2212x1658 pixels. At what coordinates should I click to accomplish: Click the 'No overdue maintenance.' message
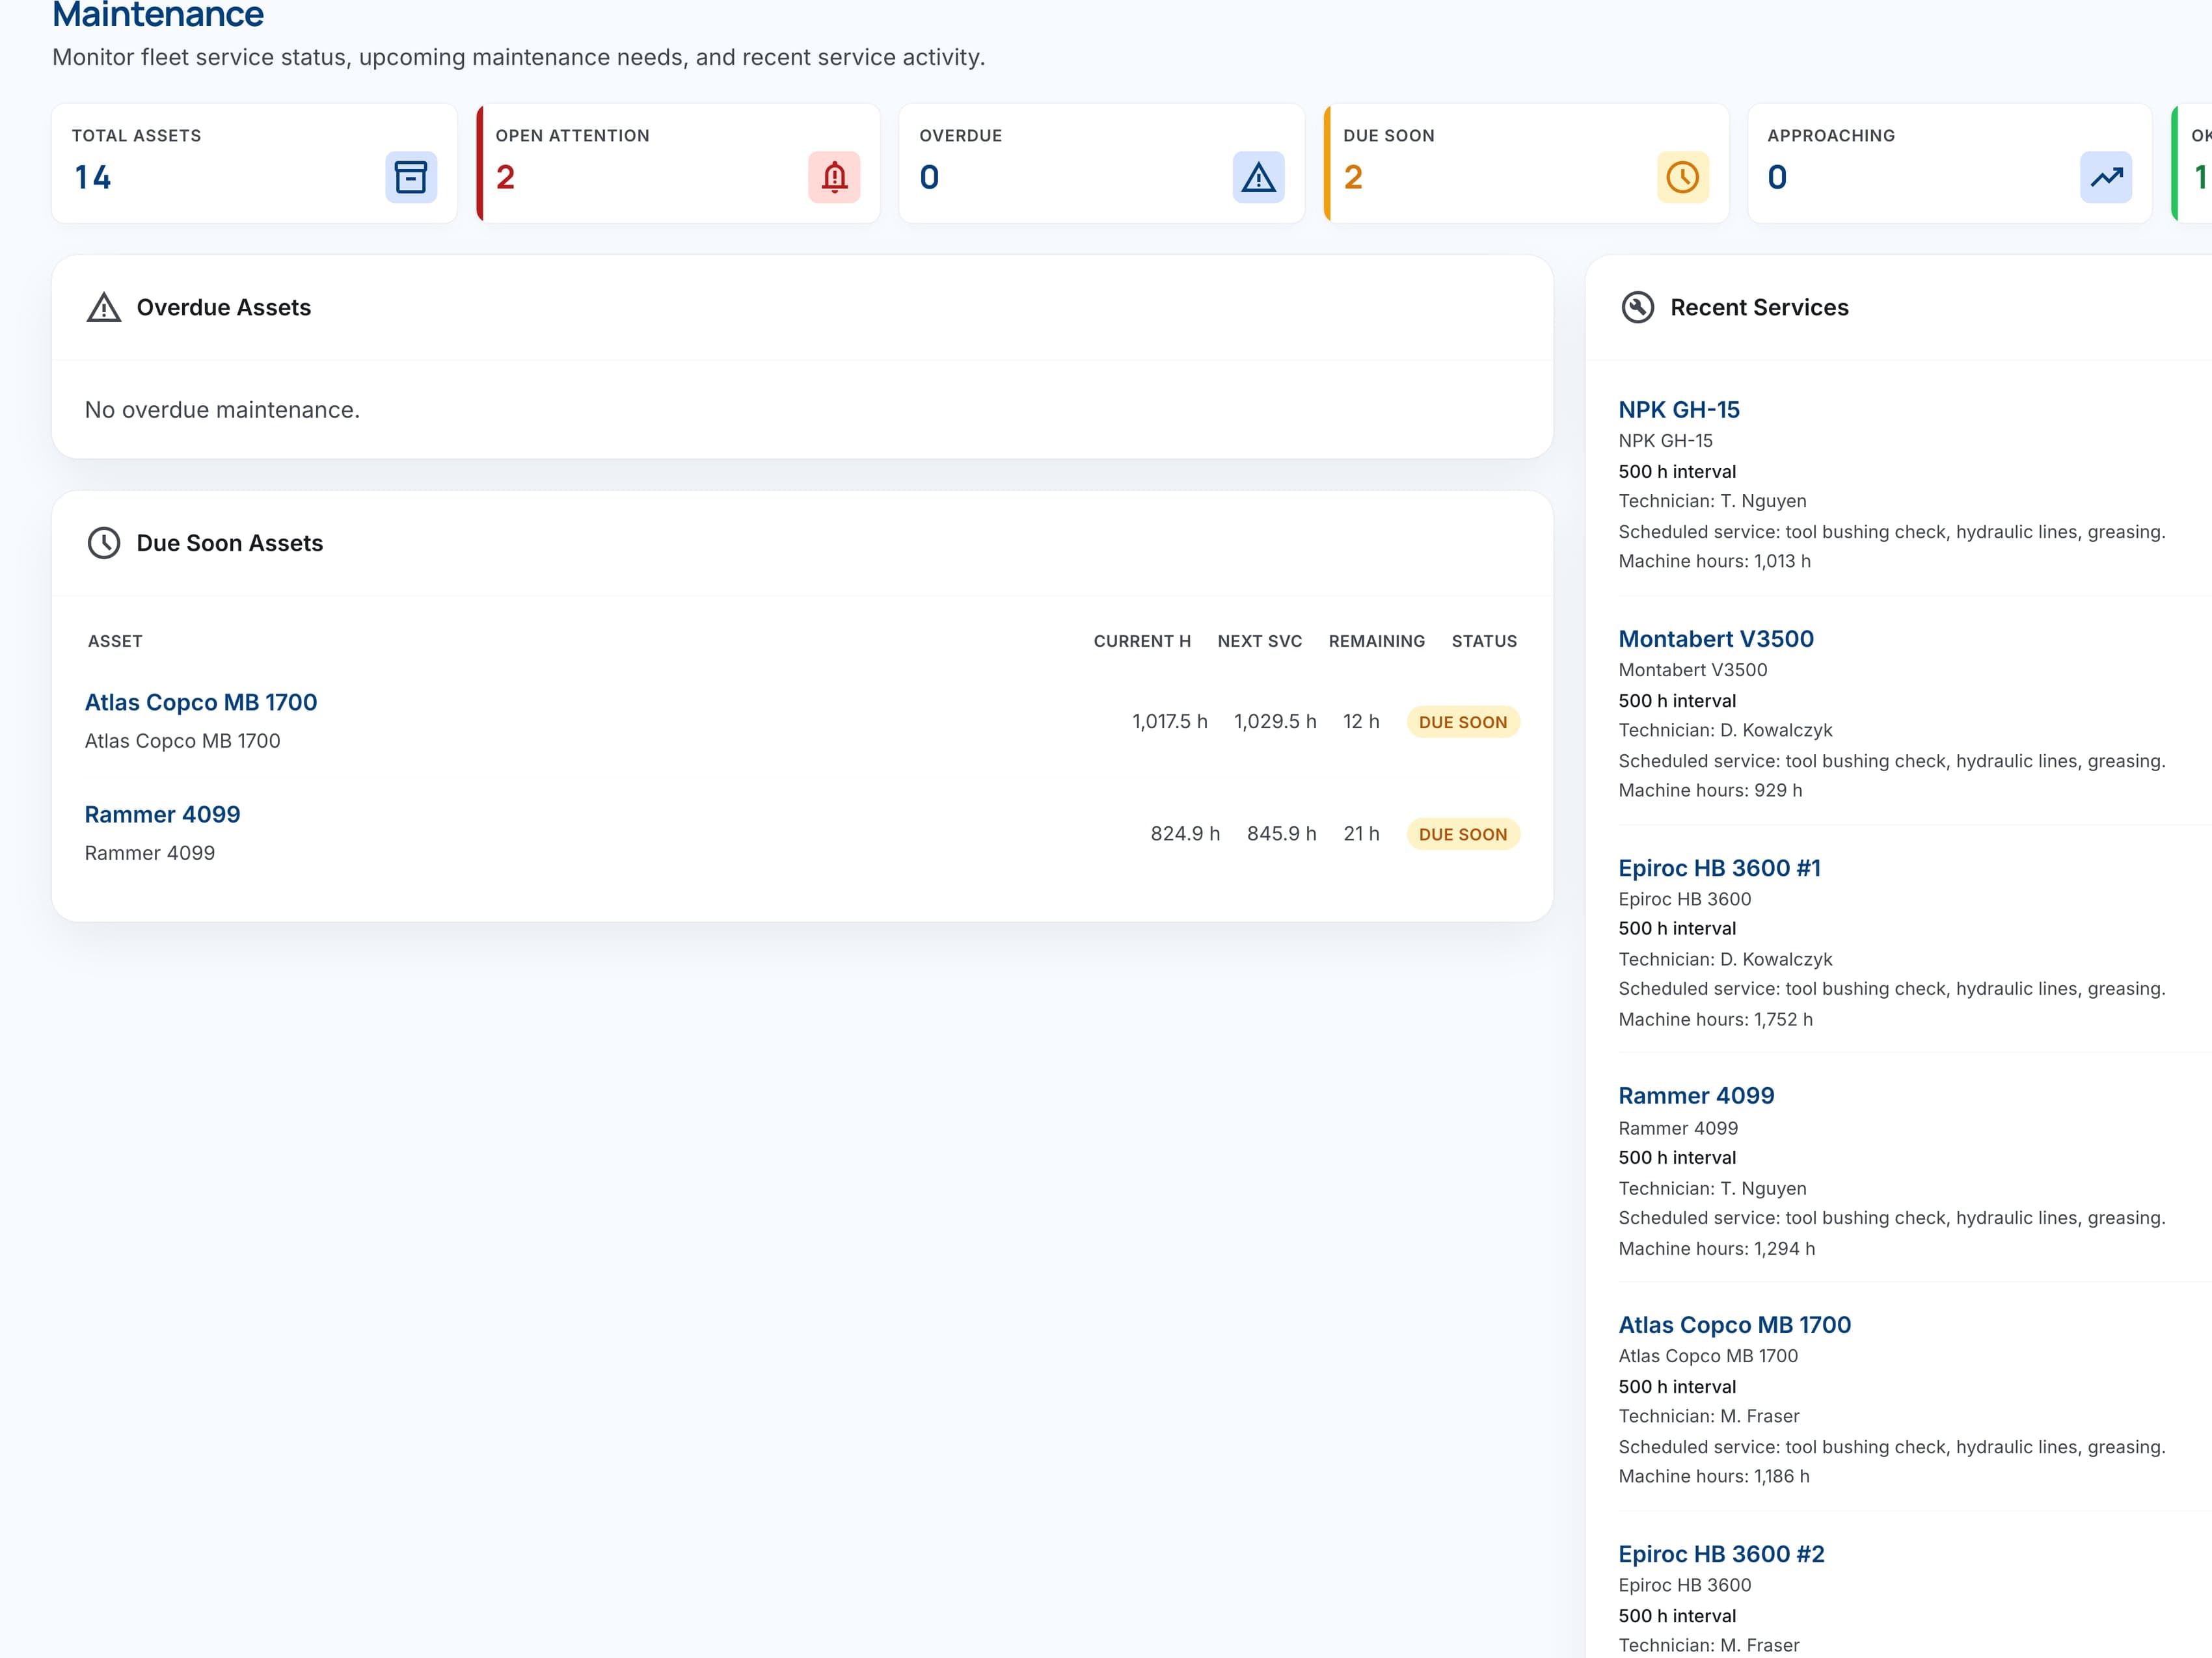222,410
